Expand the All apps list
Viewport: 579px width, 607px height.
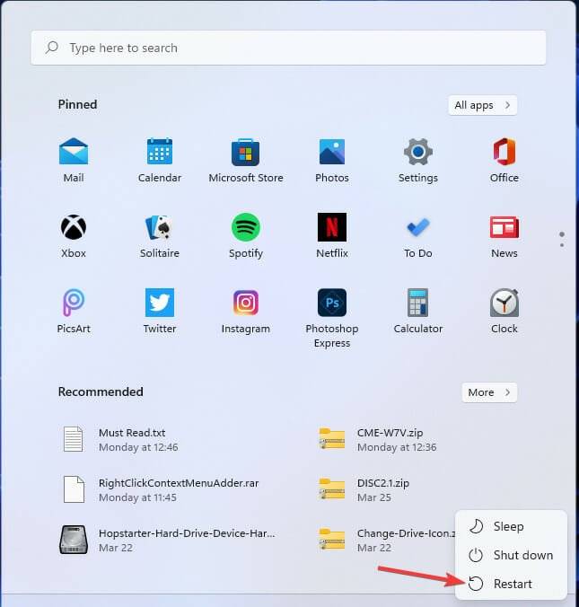click(x=482, y=105)
